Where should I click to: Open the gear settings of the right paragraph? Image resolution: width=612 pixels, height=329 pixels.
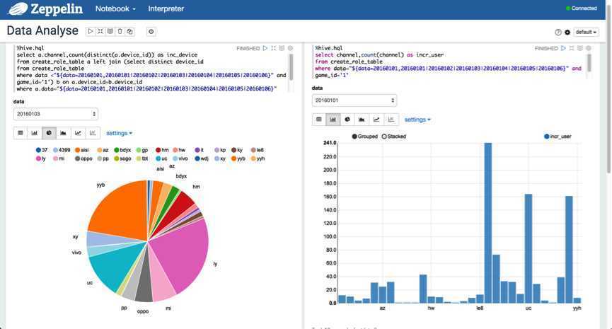tap(588, 48)
